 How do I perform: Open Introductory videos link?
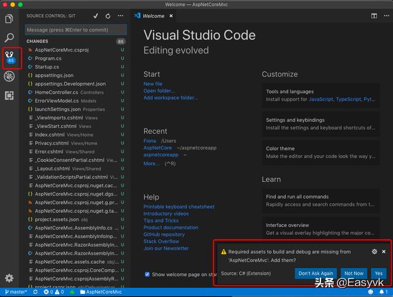(166, 213)
